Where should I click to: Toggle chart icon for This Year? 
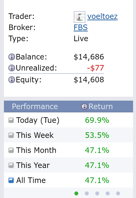(11, 165)
